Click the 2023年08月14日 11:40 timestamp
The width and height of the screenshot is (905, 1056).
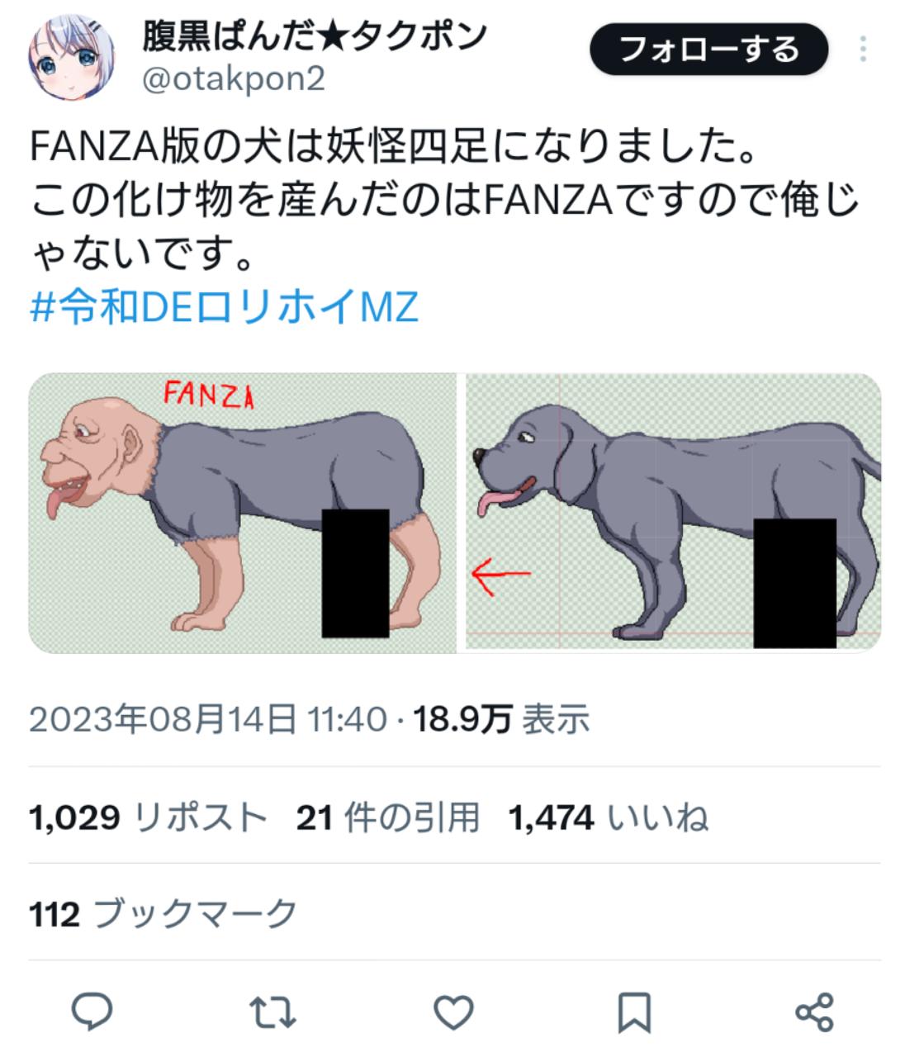click(208, 720)
